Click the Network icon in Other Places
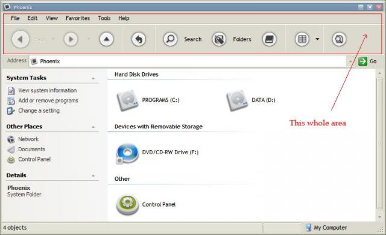 pos(11,139)
